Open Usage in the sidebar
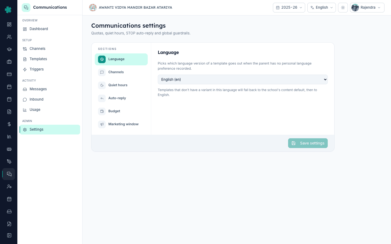 coord(50,110)
